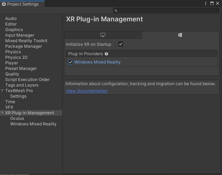Click the Project Settings gear icon
This screenshot has width=222, height=175.
(x=4, y=4)
